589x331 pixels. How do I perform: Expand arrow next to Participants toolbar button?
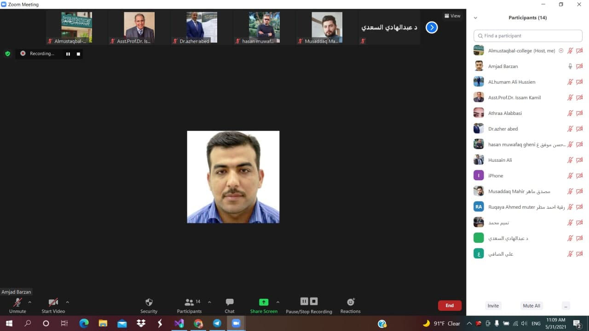click(209, 302)
